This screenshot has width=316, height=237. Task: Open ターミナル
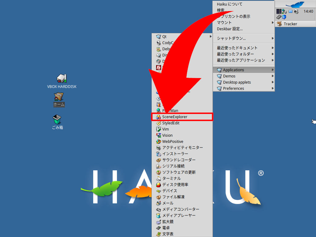[182, 179]
